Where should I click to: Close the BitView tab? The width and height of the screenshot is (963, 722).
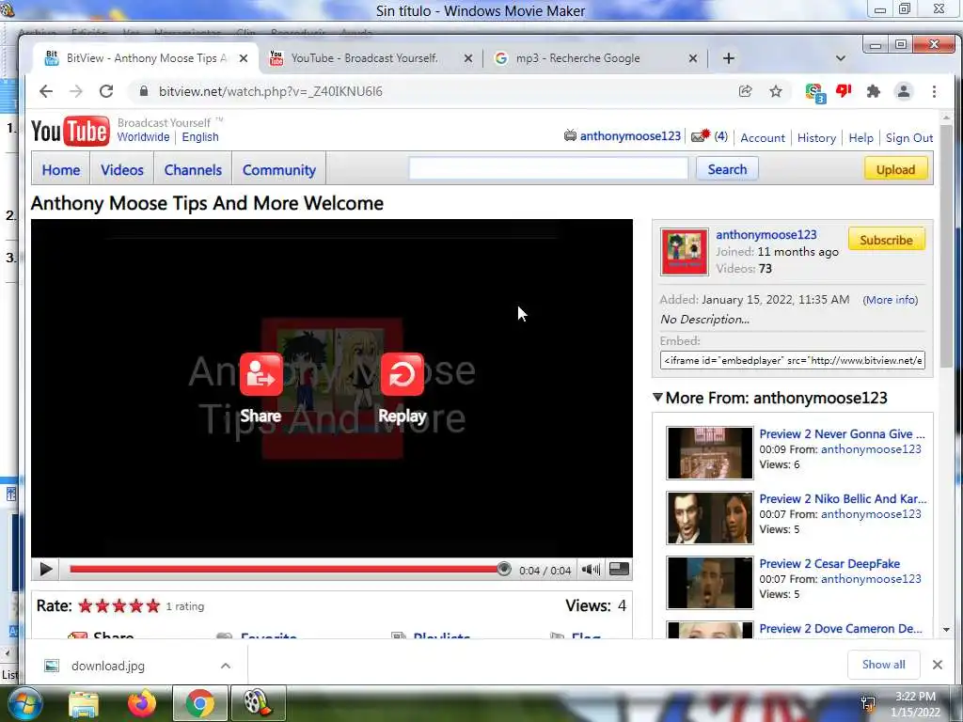[244, 58]
